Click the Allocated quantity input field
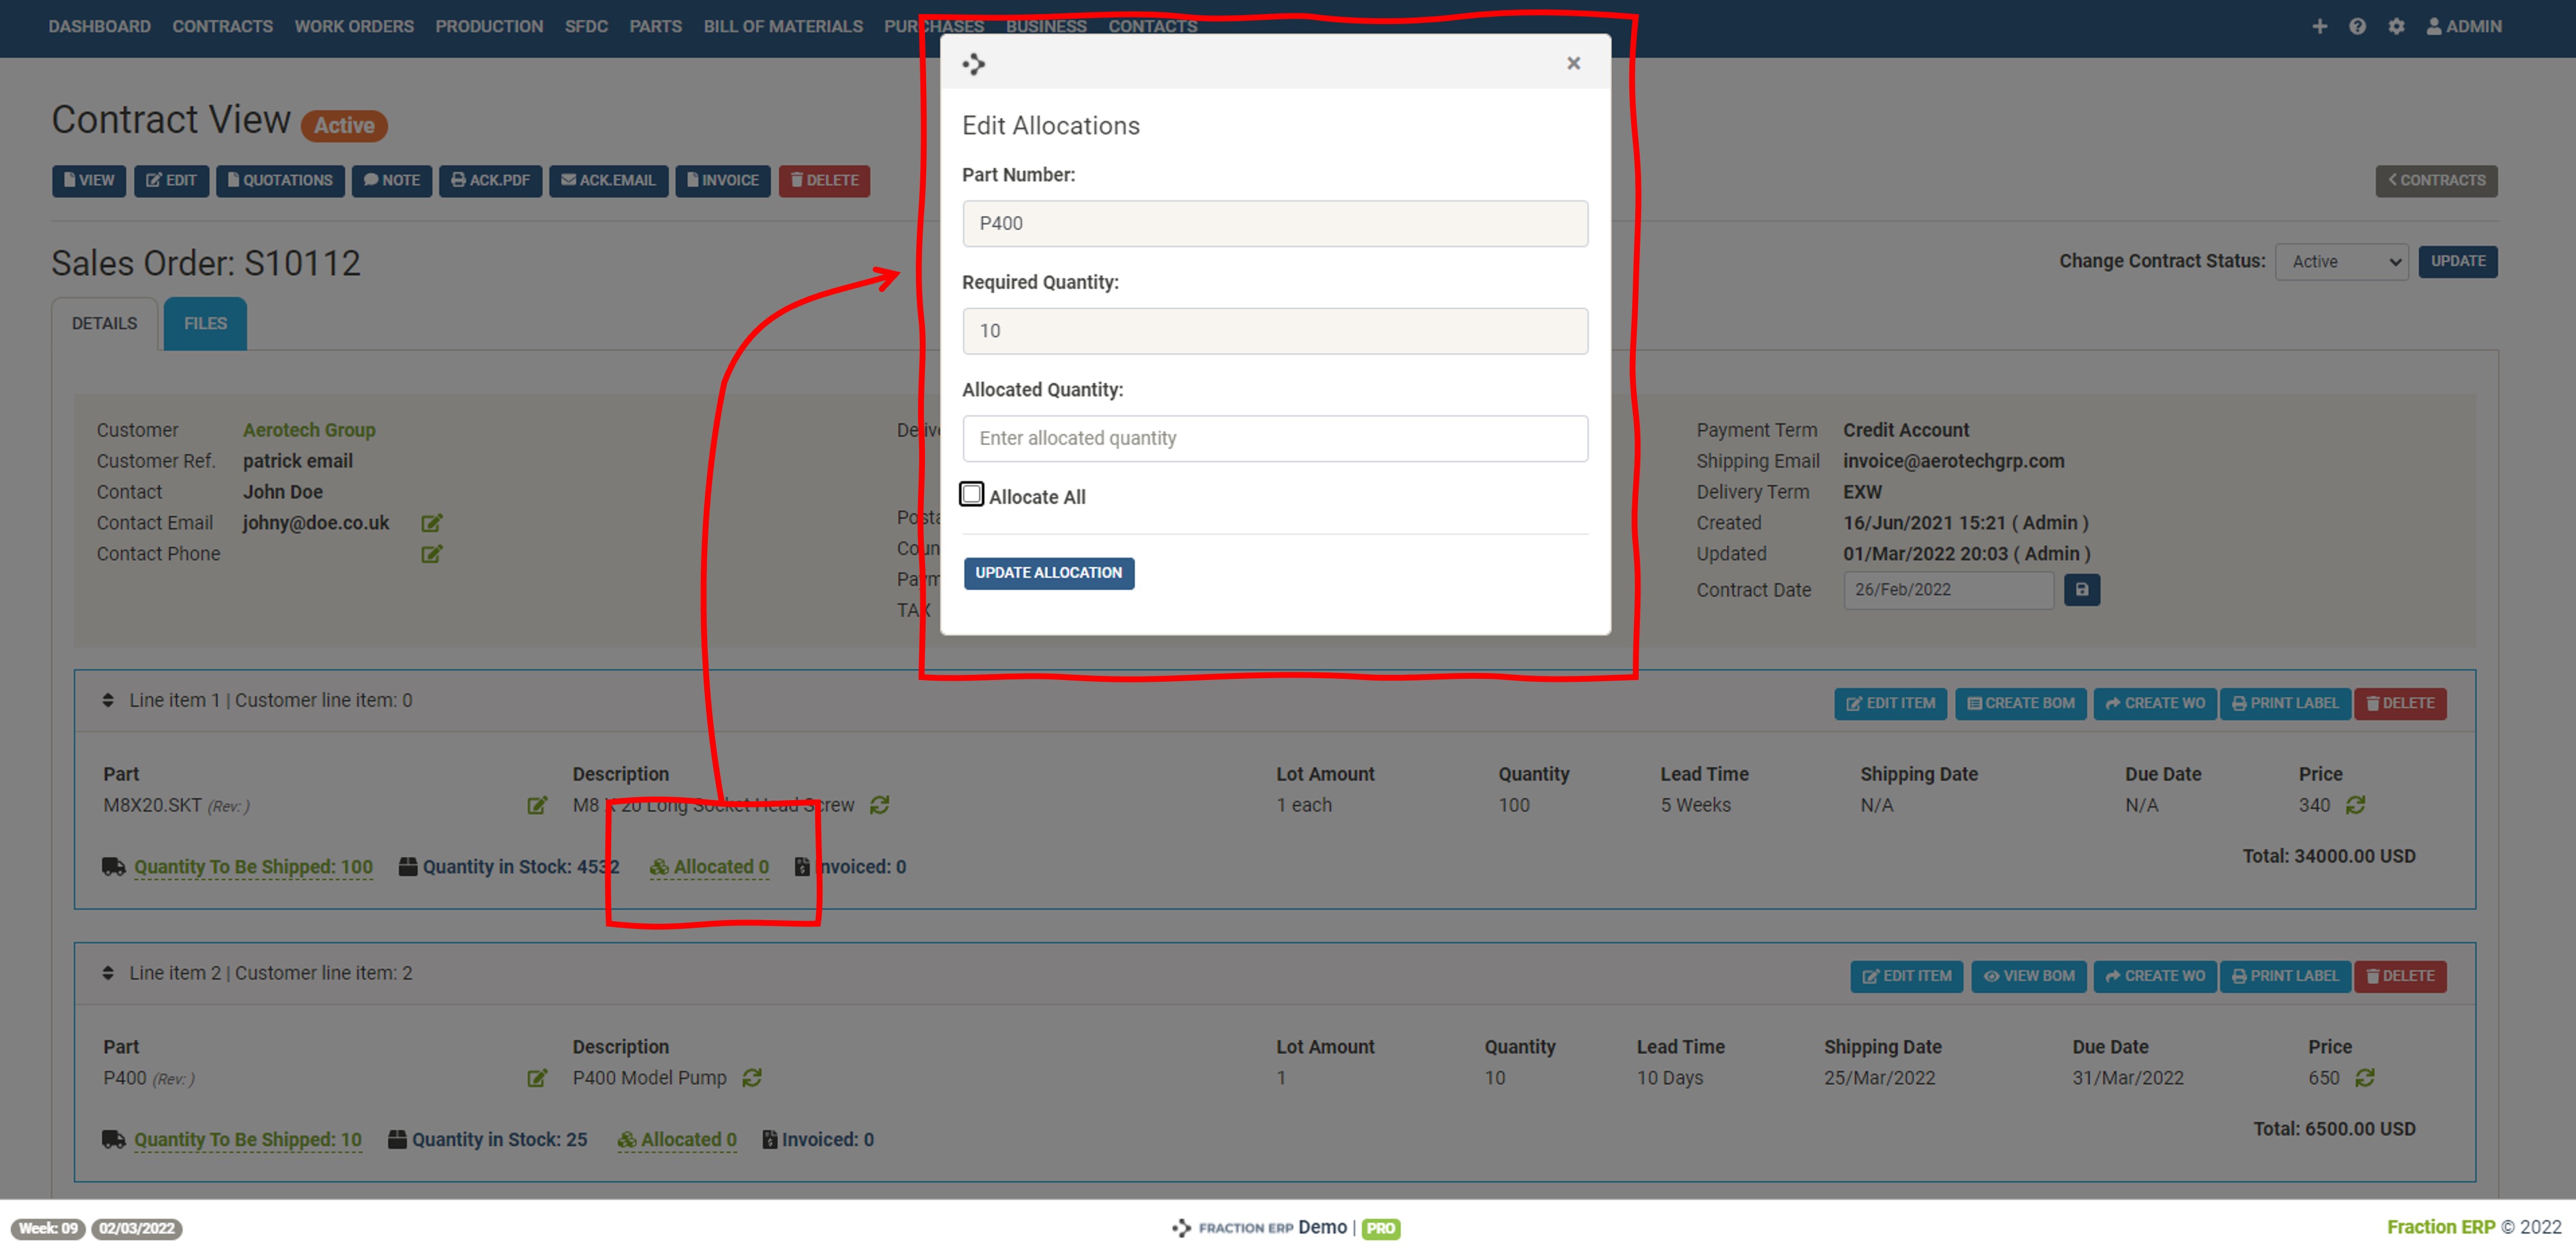Image resolution: width=2576 pixels, height=1247 pixels. [x=1274, y=438]
